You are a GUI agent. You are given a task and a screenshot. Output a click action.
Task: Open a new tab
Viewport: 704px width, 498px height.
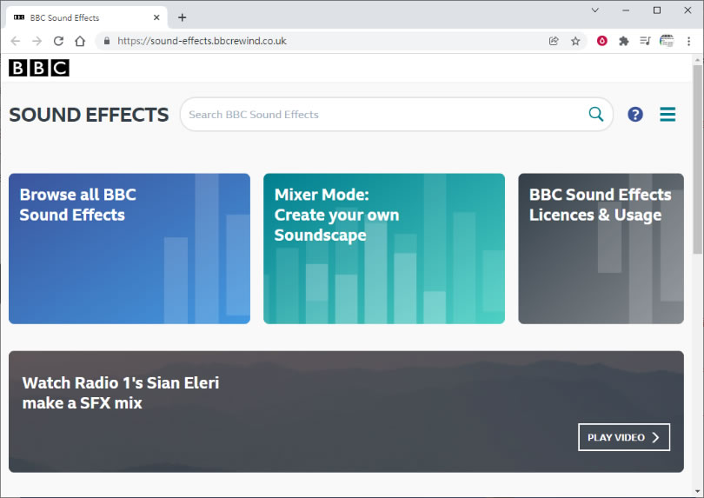coord(182,17)
